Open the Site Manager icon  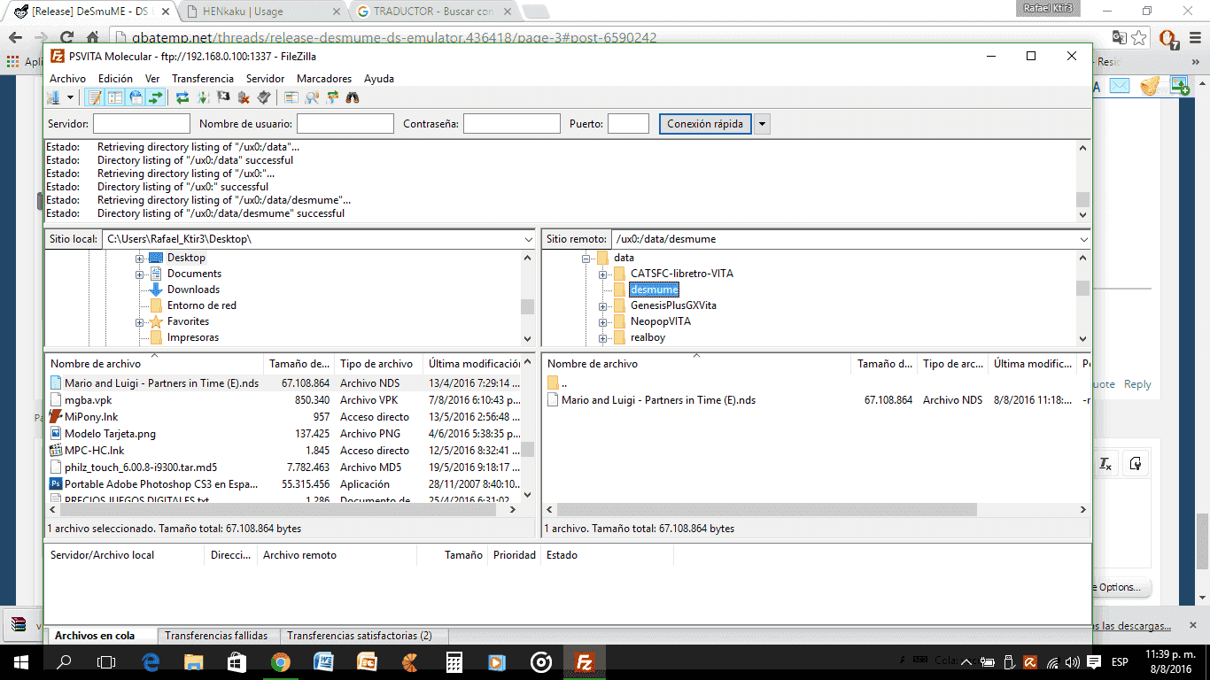point(54,97)
